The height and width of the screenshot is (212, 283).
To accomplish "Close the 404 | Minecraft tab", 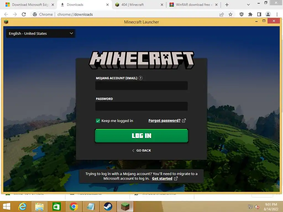I will [x=162, y=5].
